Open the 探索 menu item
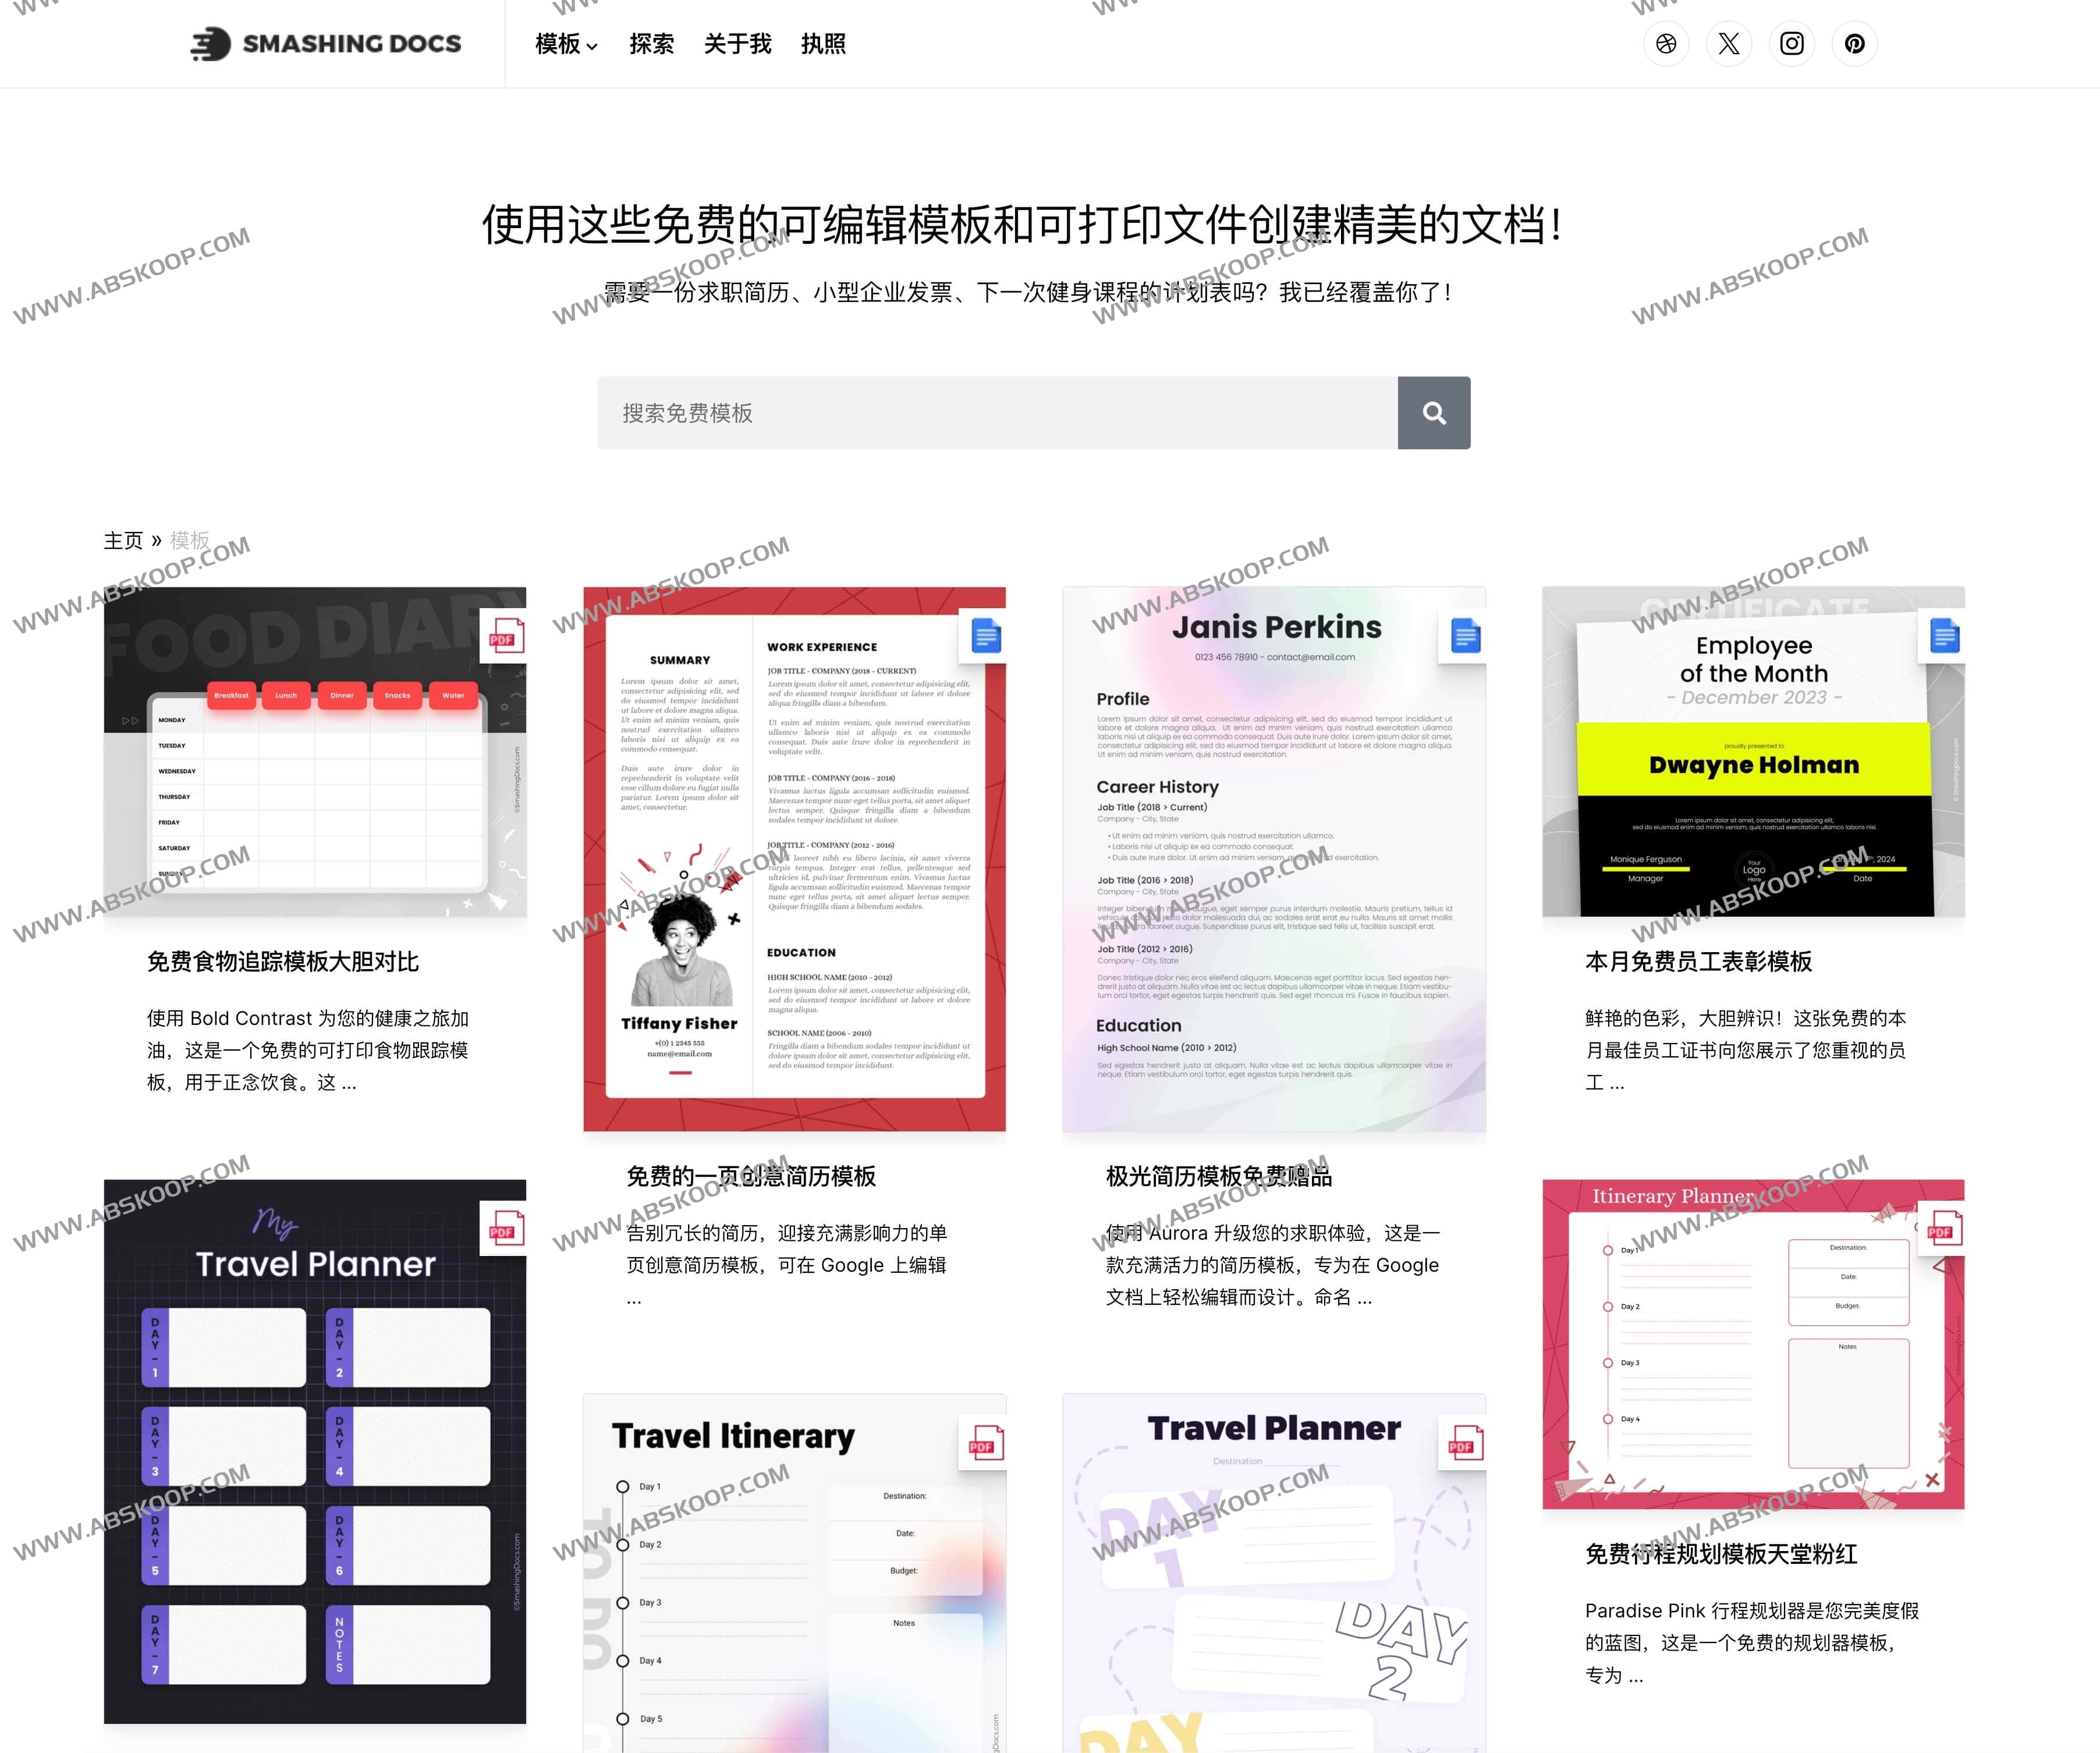The width and height of the screenshot is (2100, 1753). point(652,44)
